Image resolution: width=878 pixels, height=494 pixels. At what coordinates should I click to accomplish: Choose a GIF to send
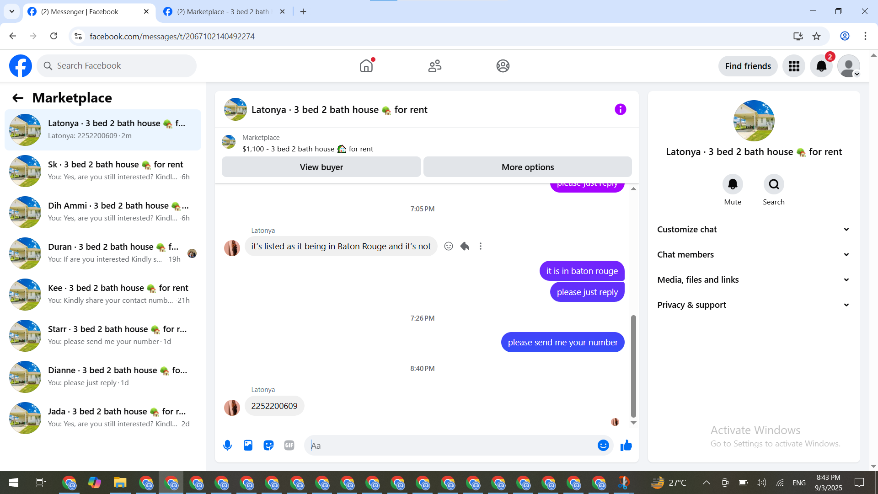[x=289, y=445]
